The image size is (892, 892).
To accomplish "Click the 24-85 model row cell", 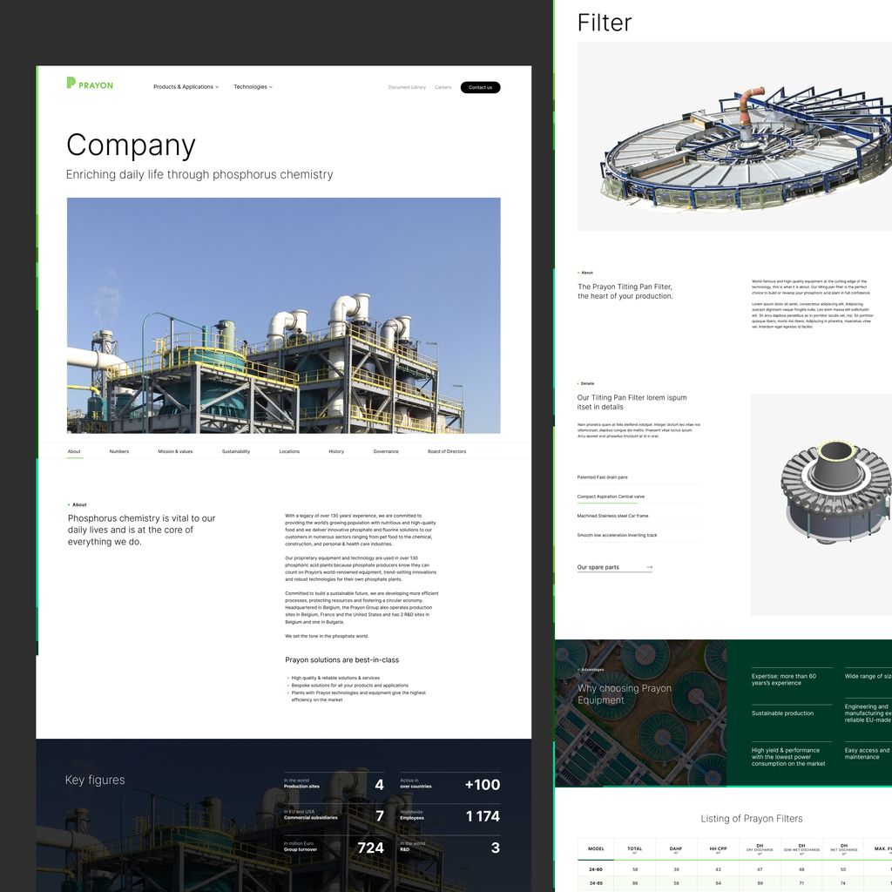I will tap(596, 883).
